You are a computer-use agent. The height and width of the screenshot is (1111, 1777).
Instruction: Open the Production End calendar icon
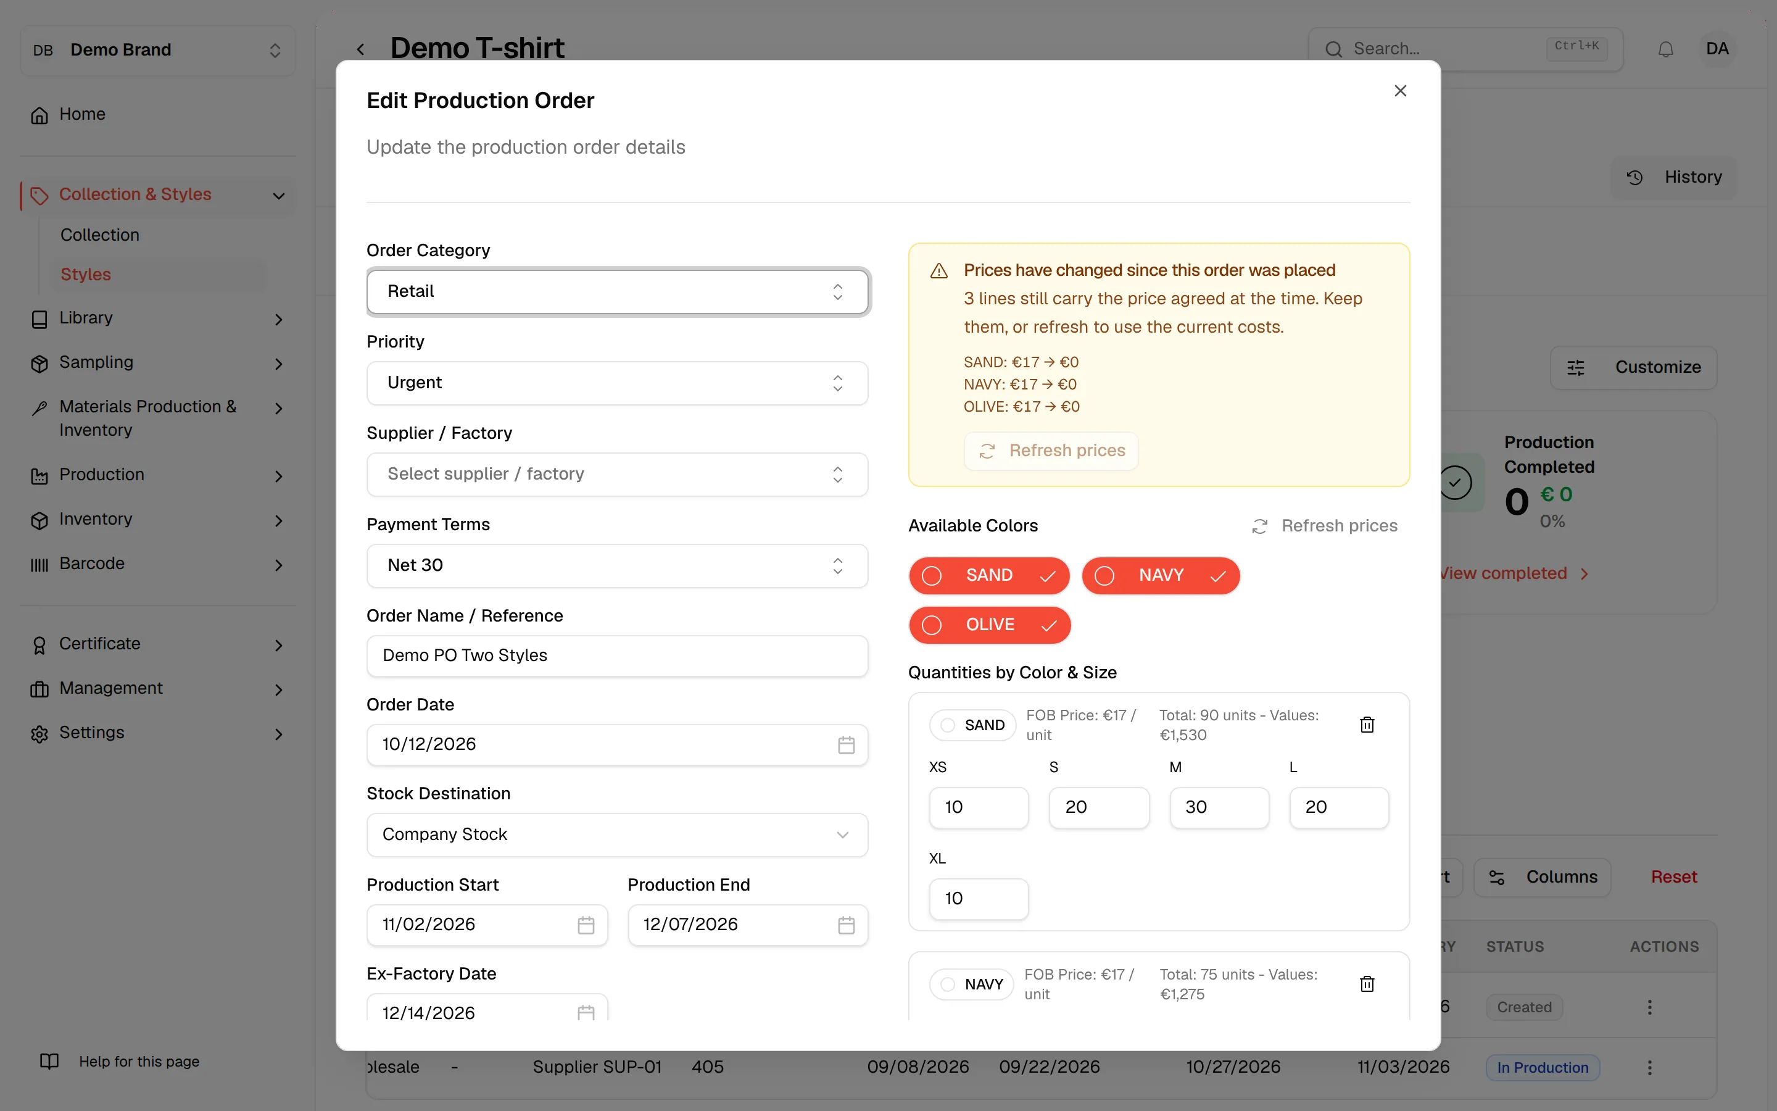[846, 925]
